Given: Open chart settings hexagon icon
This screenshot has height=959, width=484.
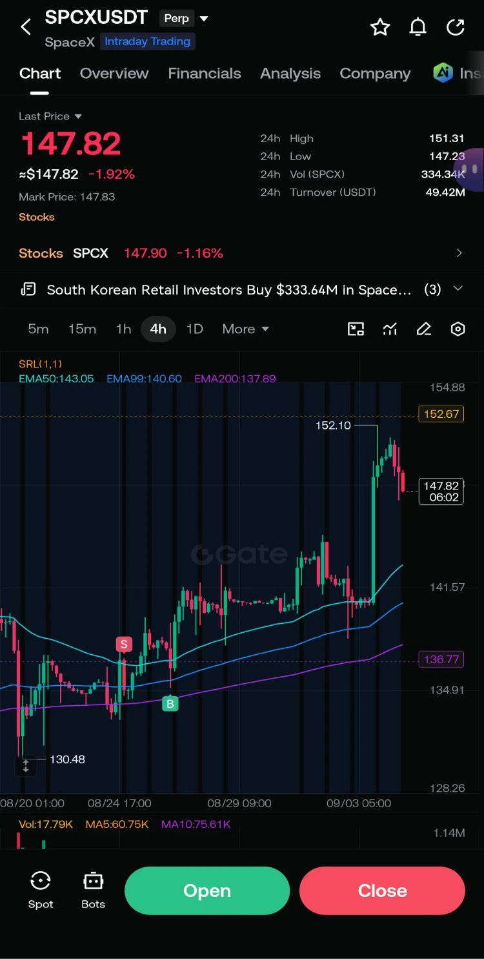Looking at the screenshot, I should point(458,329).
